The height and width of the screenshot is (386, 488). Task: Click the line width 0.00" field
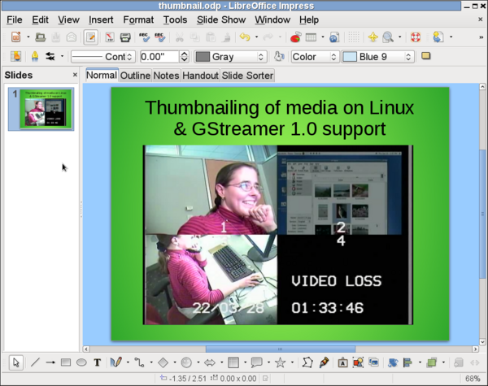[x=159, y=57]
